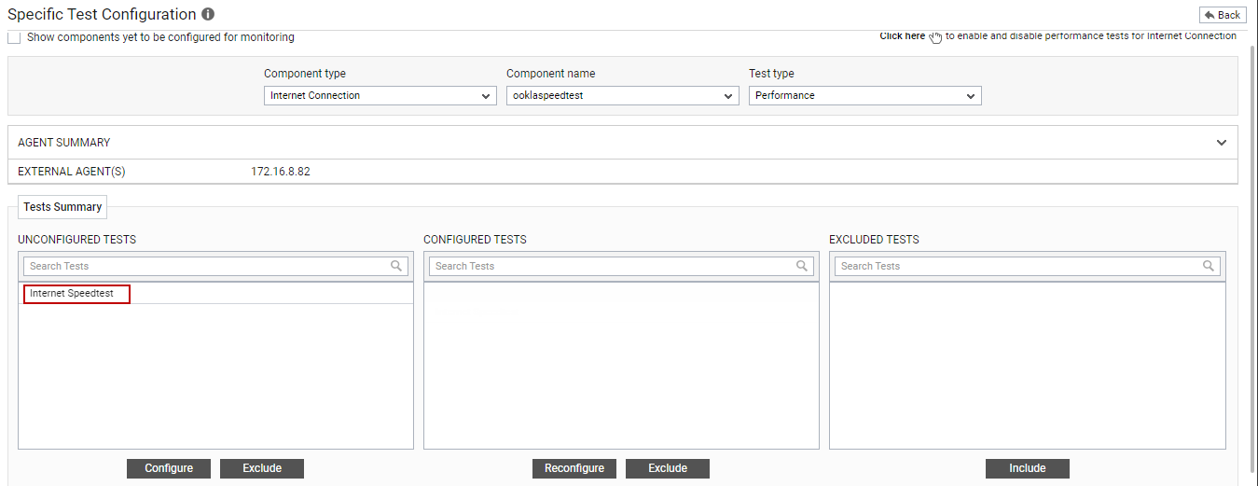Open the Component type dropdown
Screen dimensions: 1258x486
tap(380, 95)
